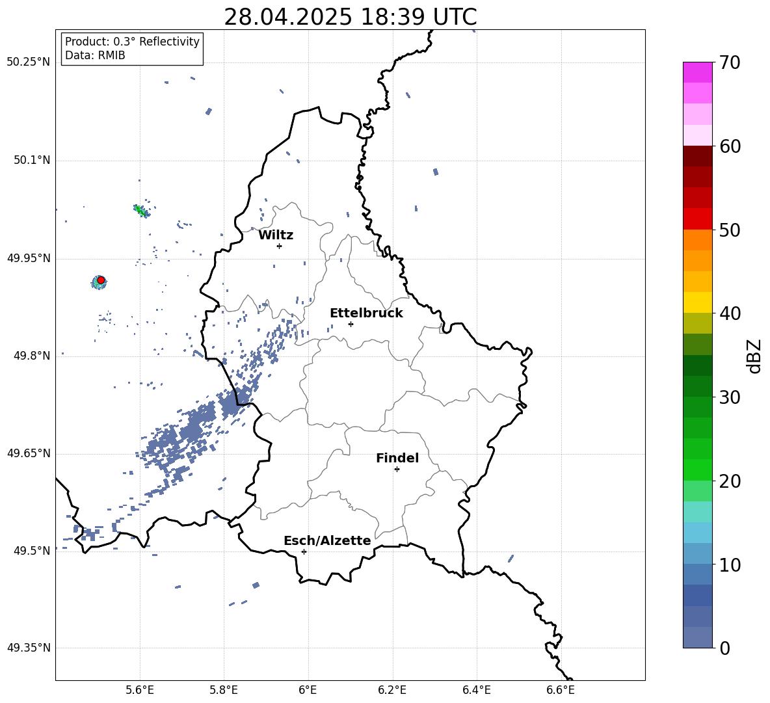Screen dimensions: 770x703
Task: Click the colorbar tick label 20
Action: click(730, 481)
